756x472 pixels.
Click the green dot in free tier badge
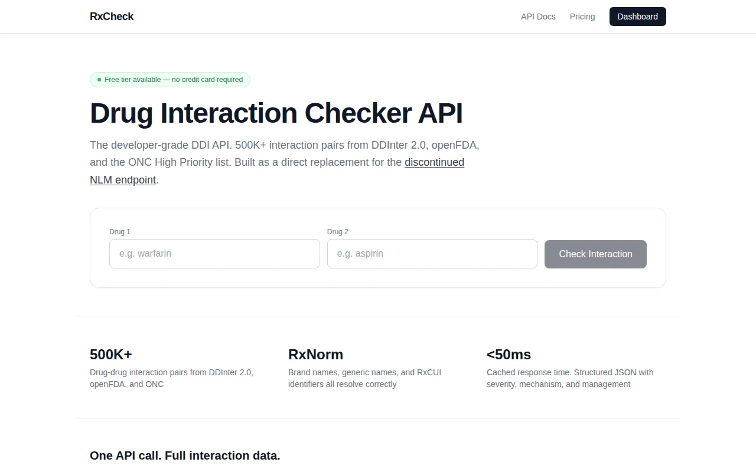coord(99,80)
